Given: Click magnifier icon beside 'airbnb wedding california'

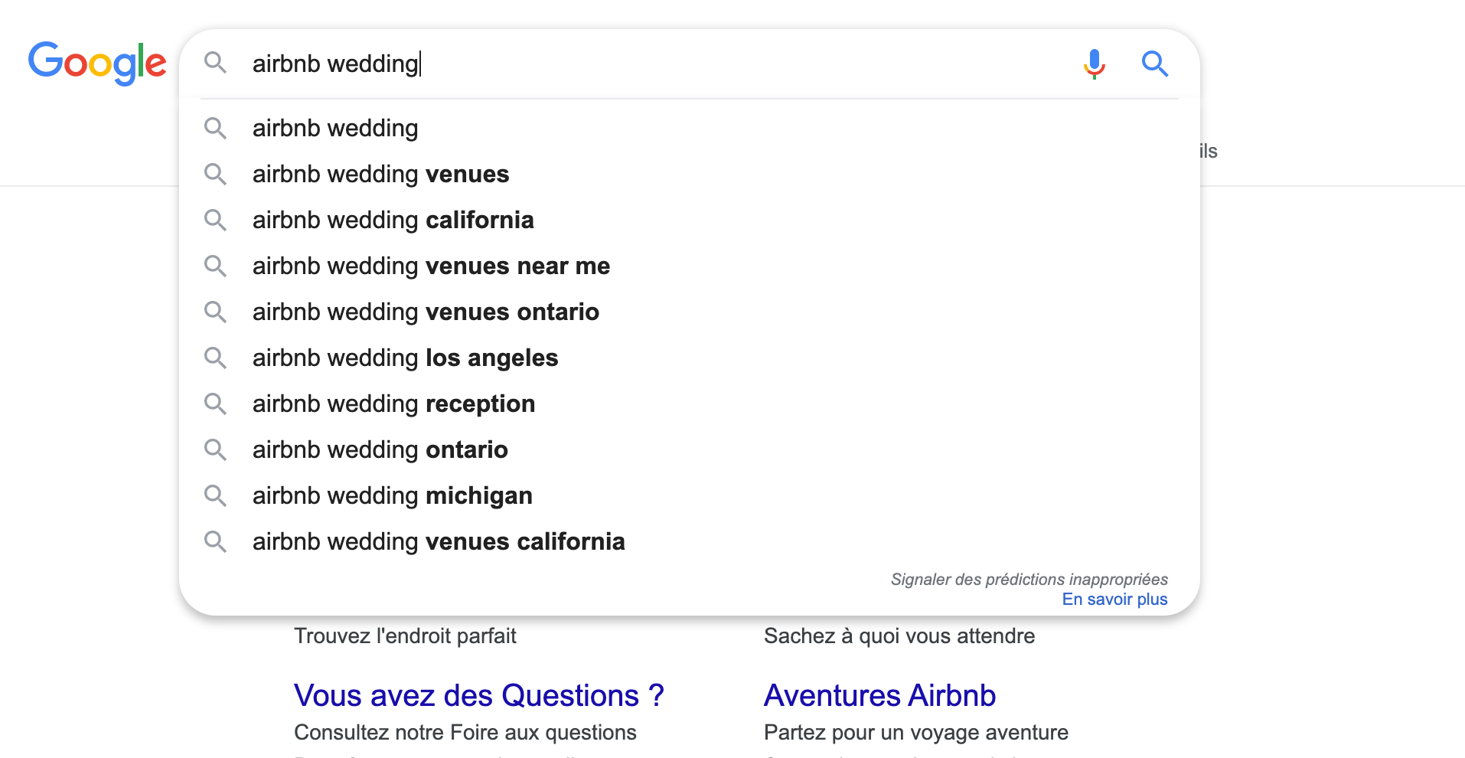Looking at the screenshot, I should click(x=215, y=221).
